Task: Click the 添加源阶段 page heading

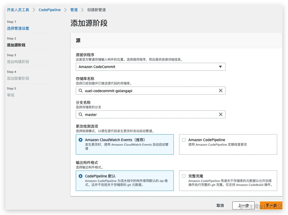Action: tap(89, 23)
